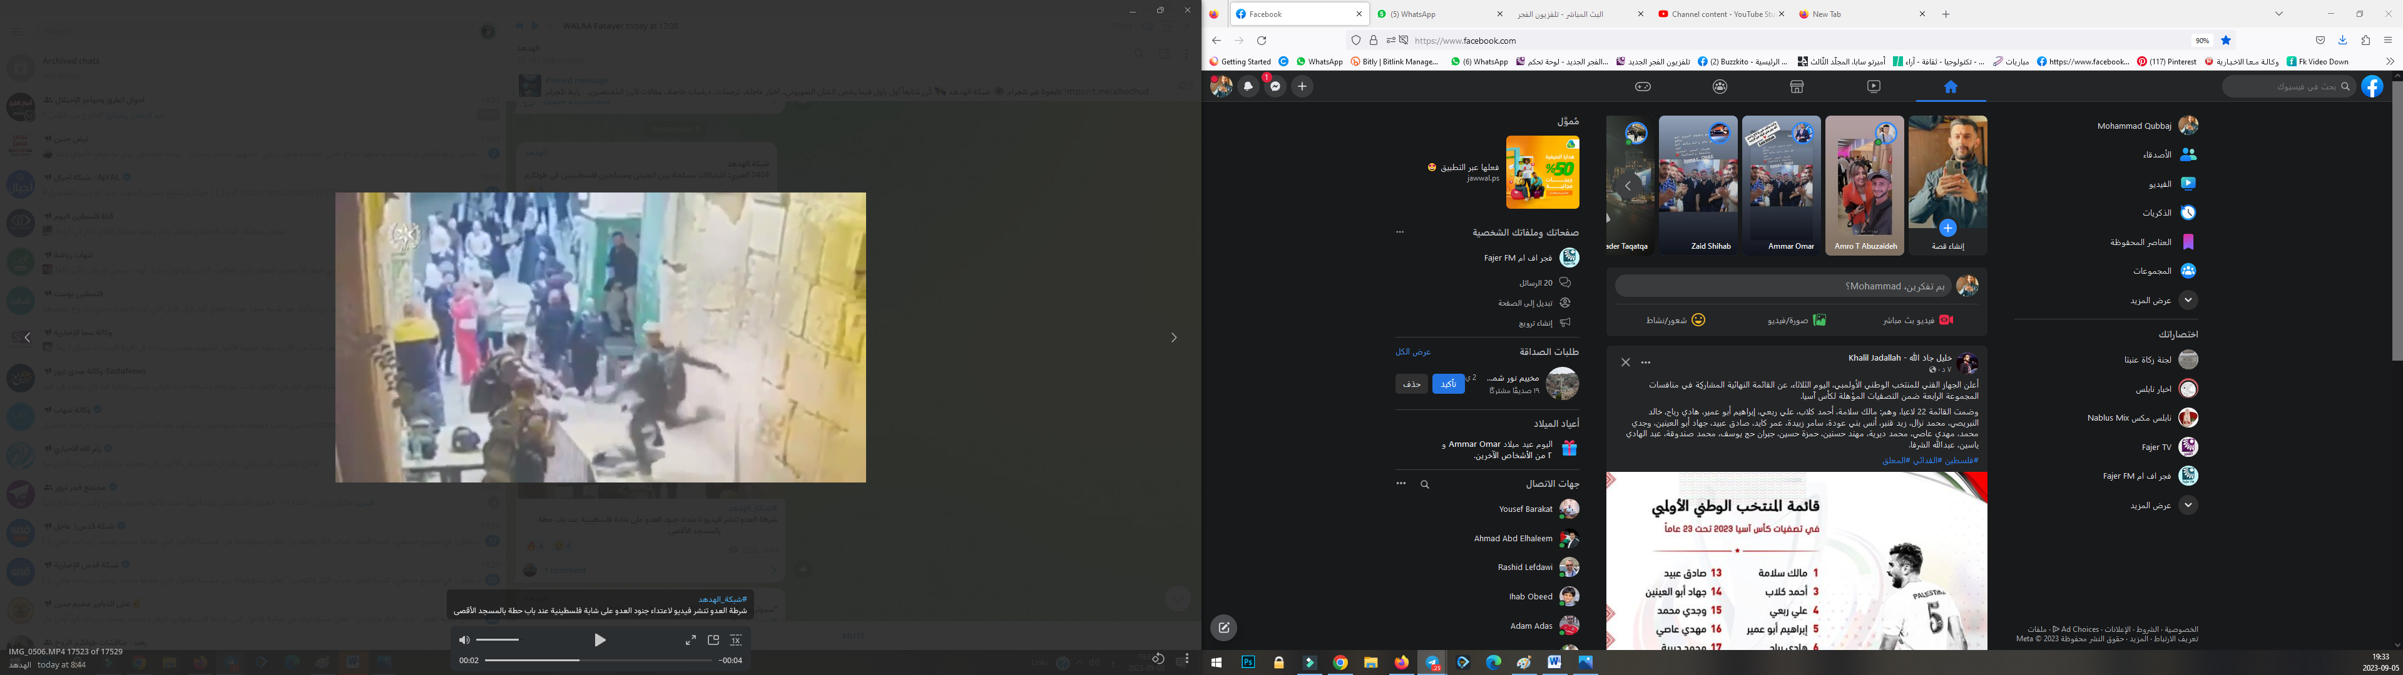Open Facebook create plus menu

click(1302, 87)
